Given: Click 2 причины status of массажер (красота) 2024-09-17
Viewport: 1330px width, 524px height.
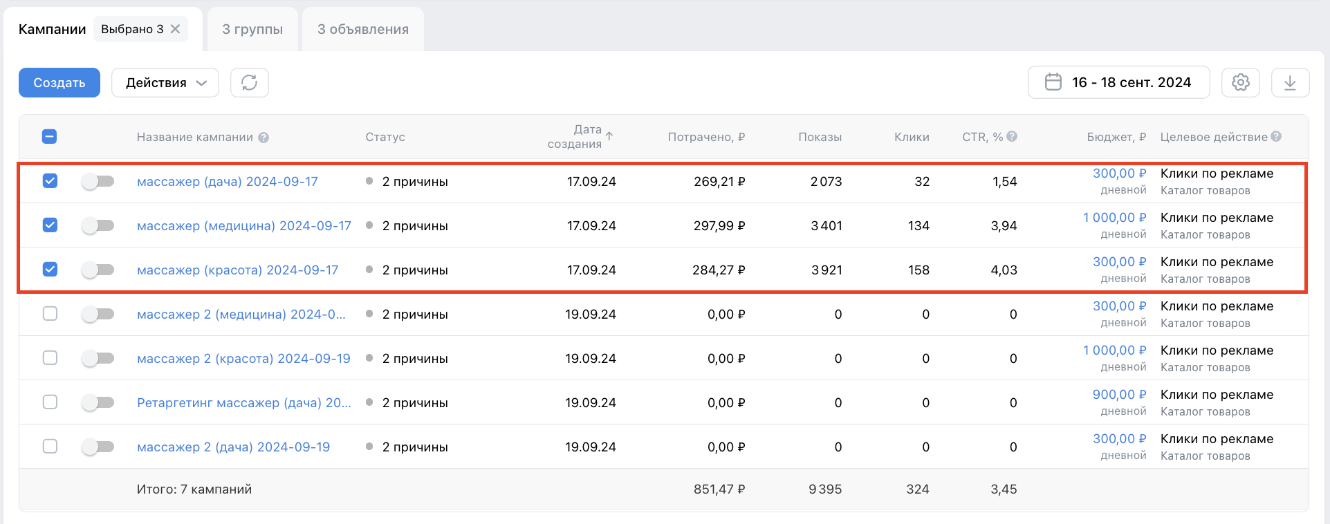Looking at the screenshot, I should 415,270.
